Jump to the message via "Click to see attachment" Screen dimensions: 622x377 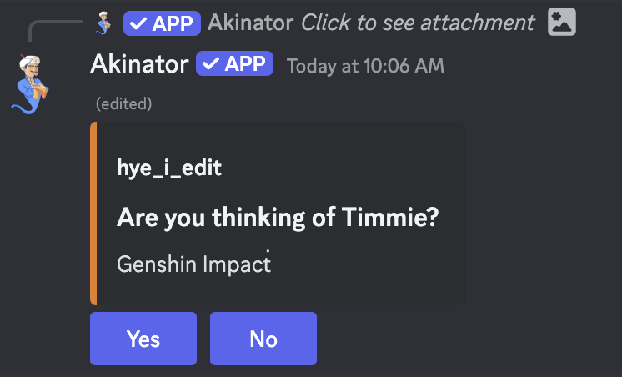(x=417, y=23)
